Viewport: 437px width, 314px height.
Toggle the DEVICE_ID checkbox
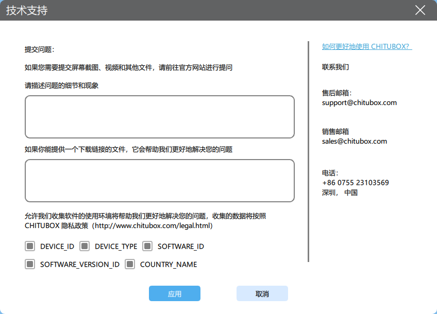coord(30,246)
